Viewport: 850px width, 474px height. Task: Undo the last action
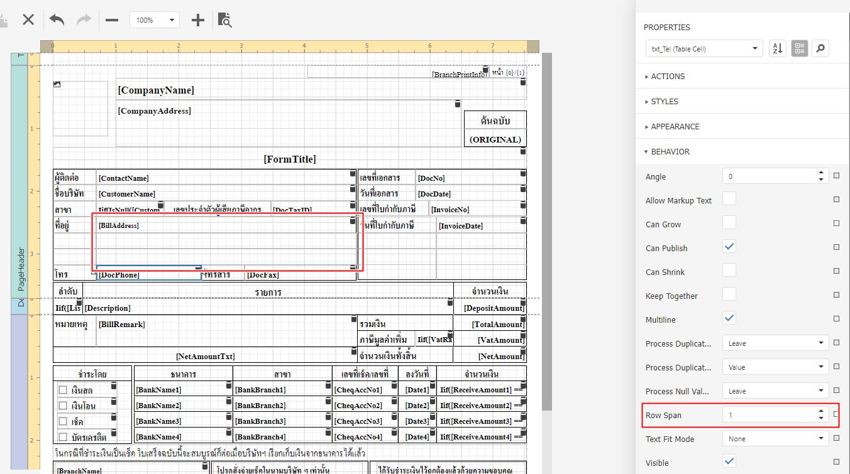point(57,19)
